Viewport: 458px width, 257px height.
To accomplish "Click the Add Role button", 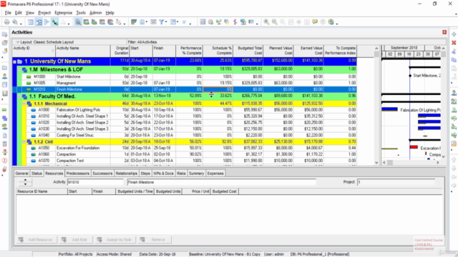I will (x=76, y=240).
